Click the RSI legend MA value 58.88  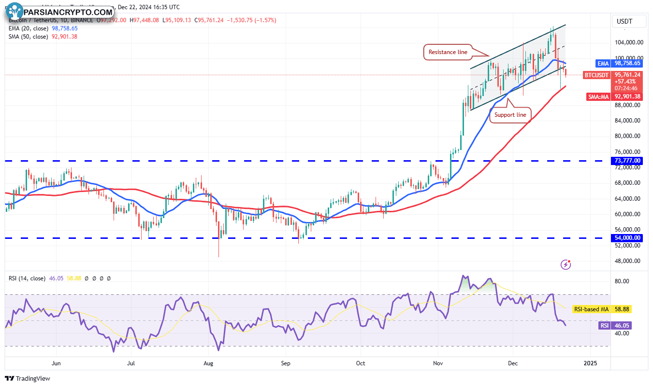tap(73, 278)
